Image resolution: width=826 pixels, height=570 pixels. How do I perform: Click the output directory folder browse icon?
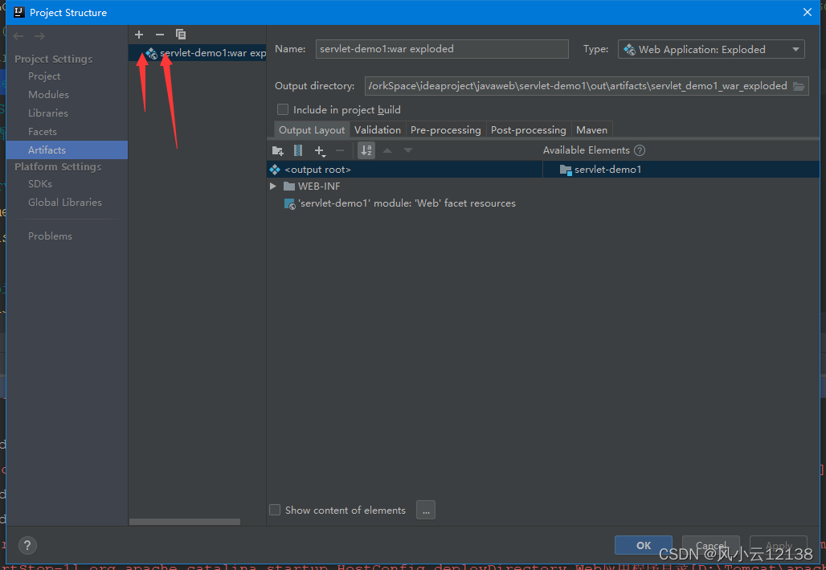click(799, 86)
